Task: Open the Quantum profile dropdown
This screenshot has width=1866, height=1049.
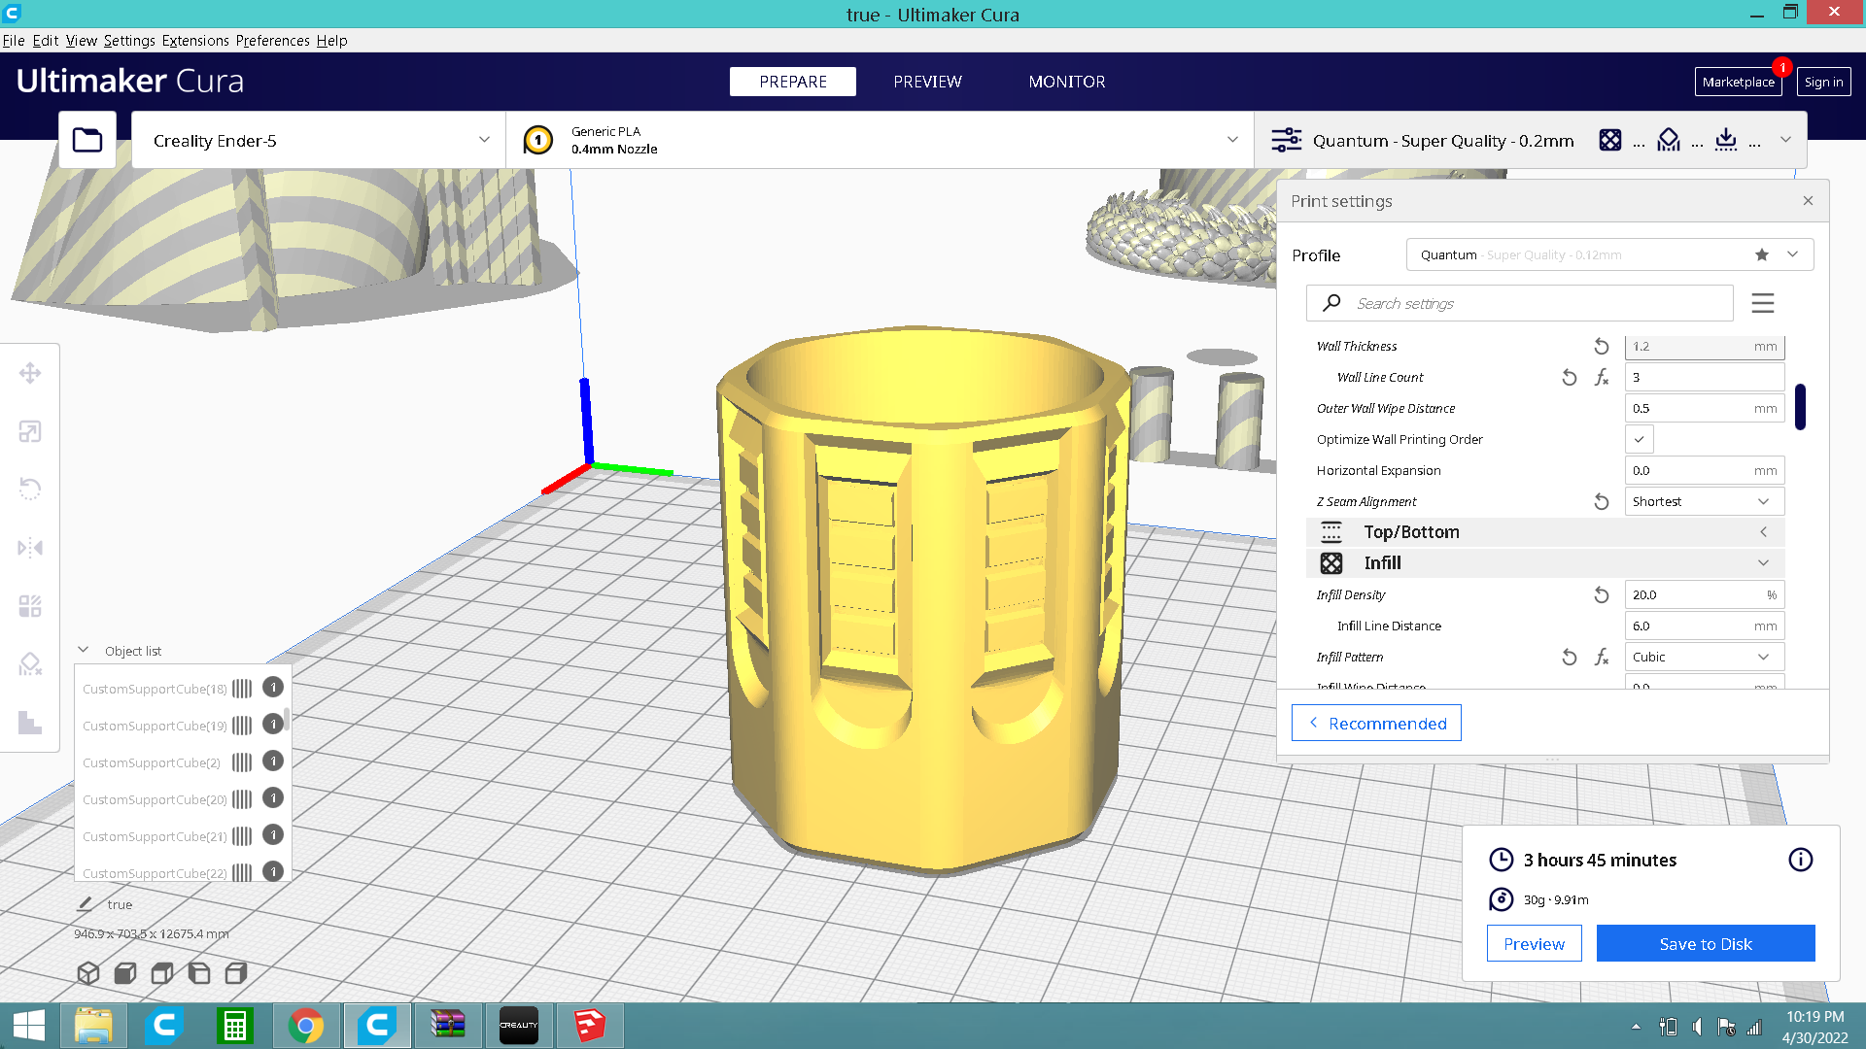Action: [1609, 254]
